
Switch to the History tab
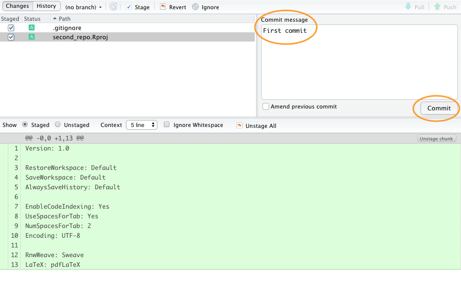pyautogui.click(x=46, y=6)
